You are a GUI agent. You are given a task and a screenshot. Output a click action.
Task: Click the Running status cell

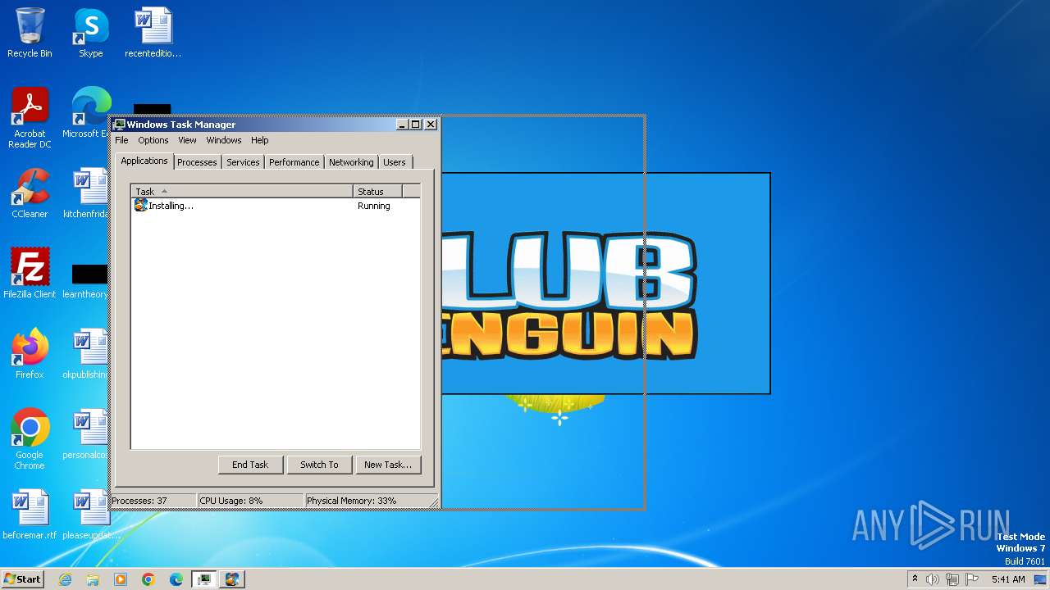click(374, 206)
